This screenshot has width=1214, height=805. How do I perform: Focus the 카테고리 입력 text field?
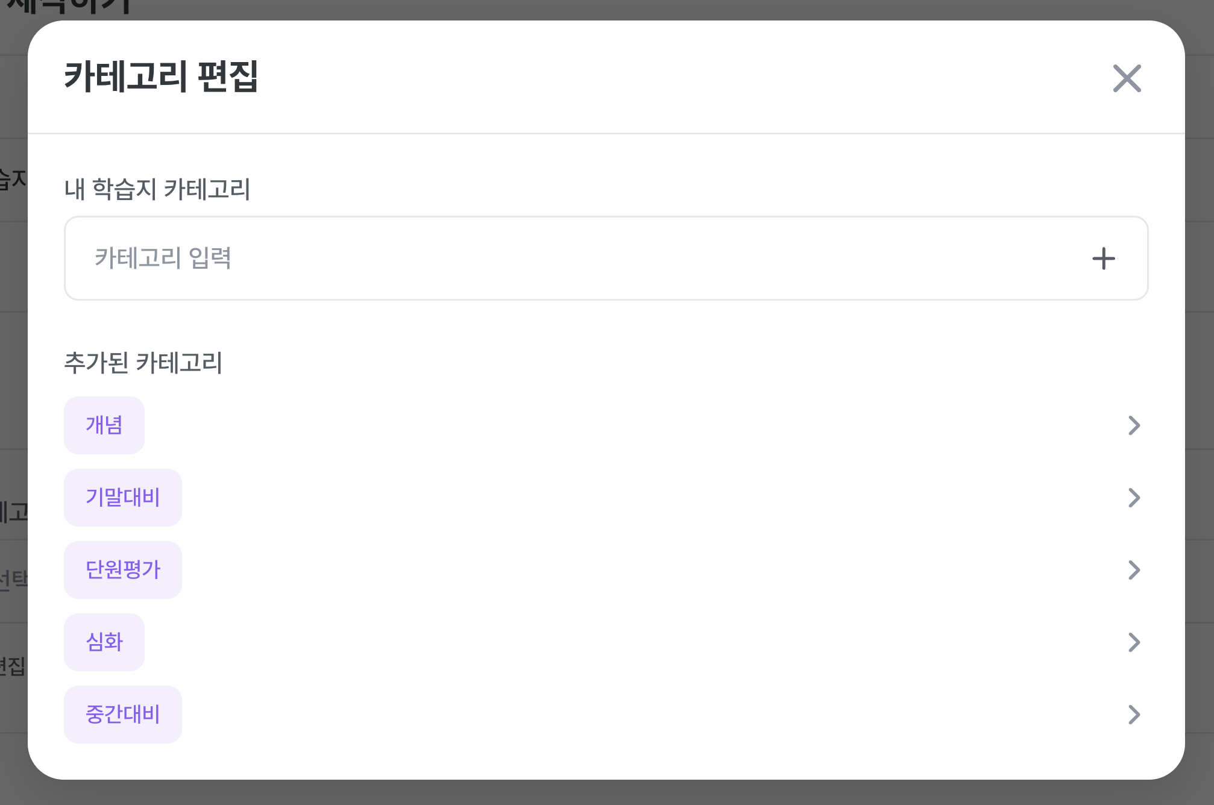[606, 258]
